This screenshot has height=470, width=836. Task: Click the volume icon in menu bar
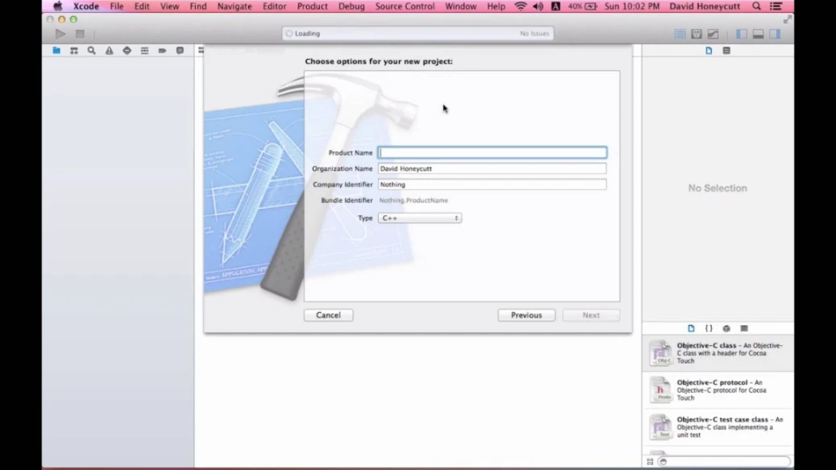(x=538, y=6)
